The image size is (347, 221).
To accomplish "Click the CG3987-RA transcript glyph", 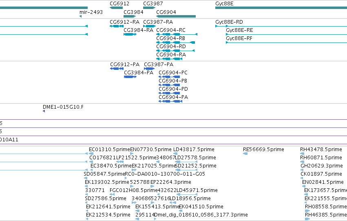I will [149, 26].
